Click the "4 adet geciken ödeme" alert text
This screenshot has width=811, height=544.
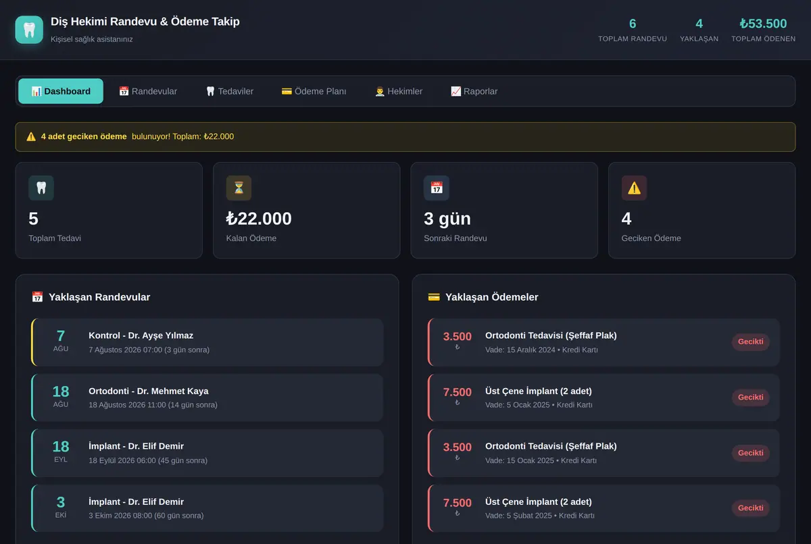(84, 136)
